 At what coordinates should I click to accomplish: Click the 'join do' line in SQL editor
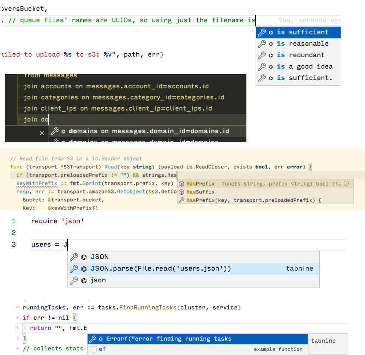point(132,119)
